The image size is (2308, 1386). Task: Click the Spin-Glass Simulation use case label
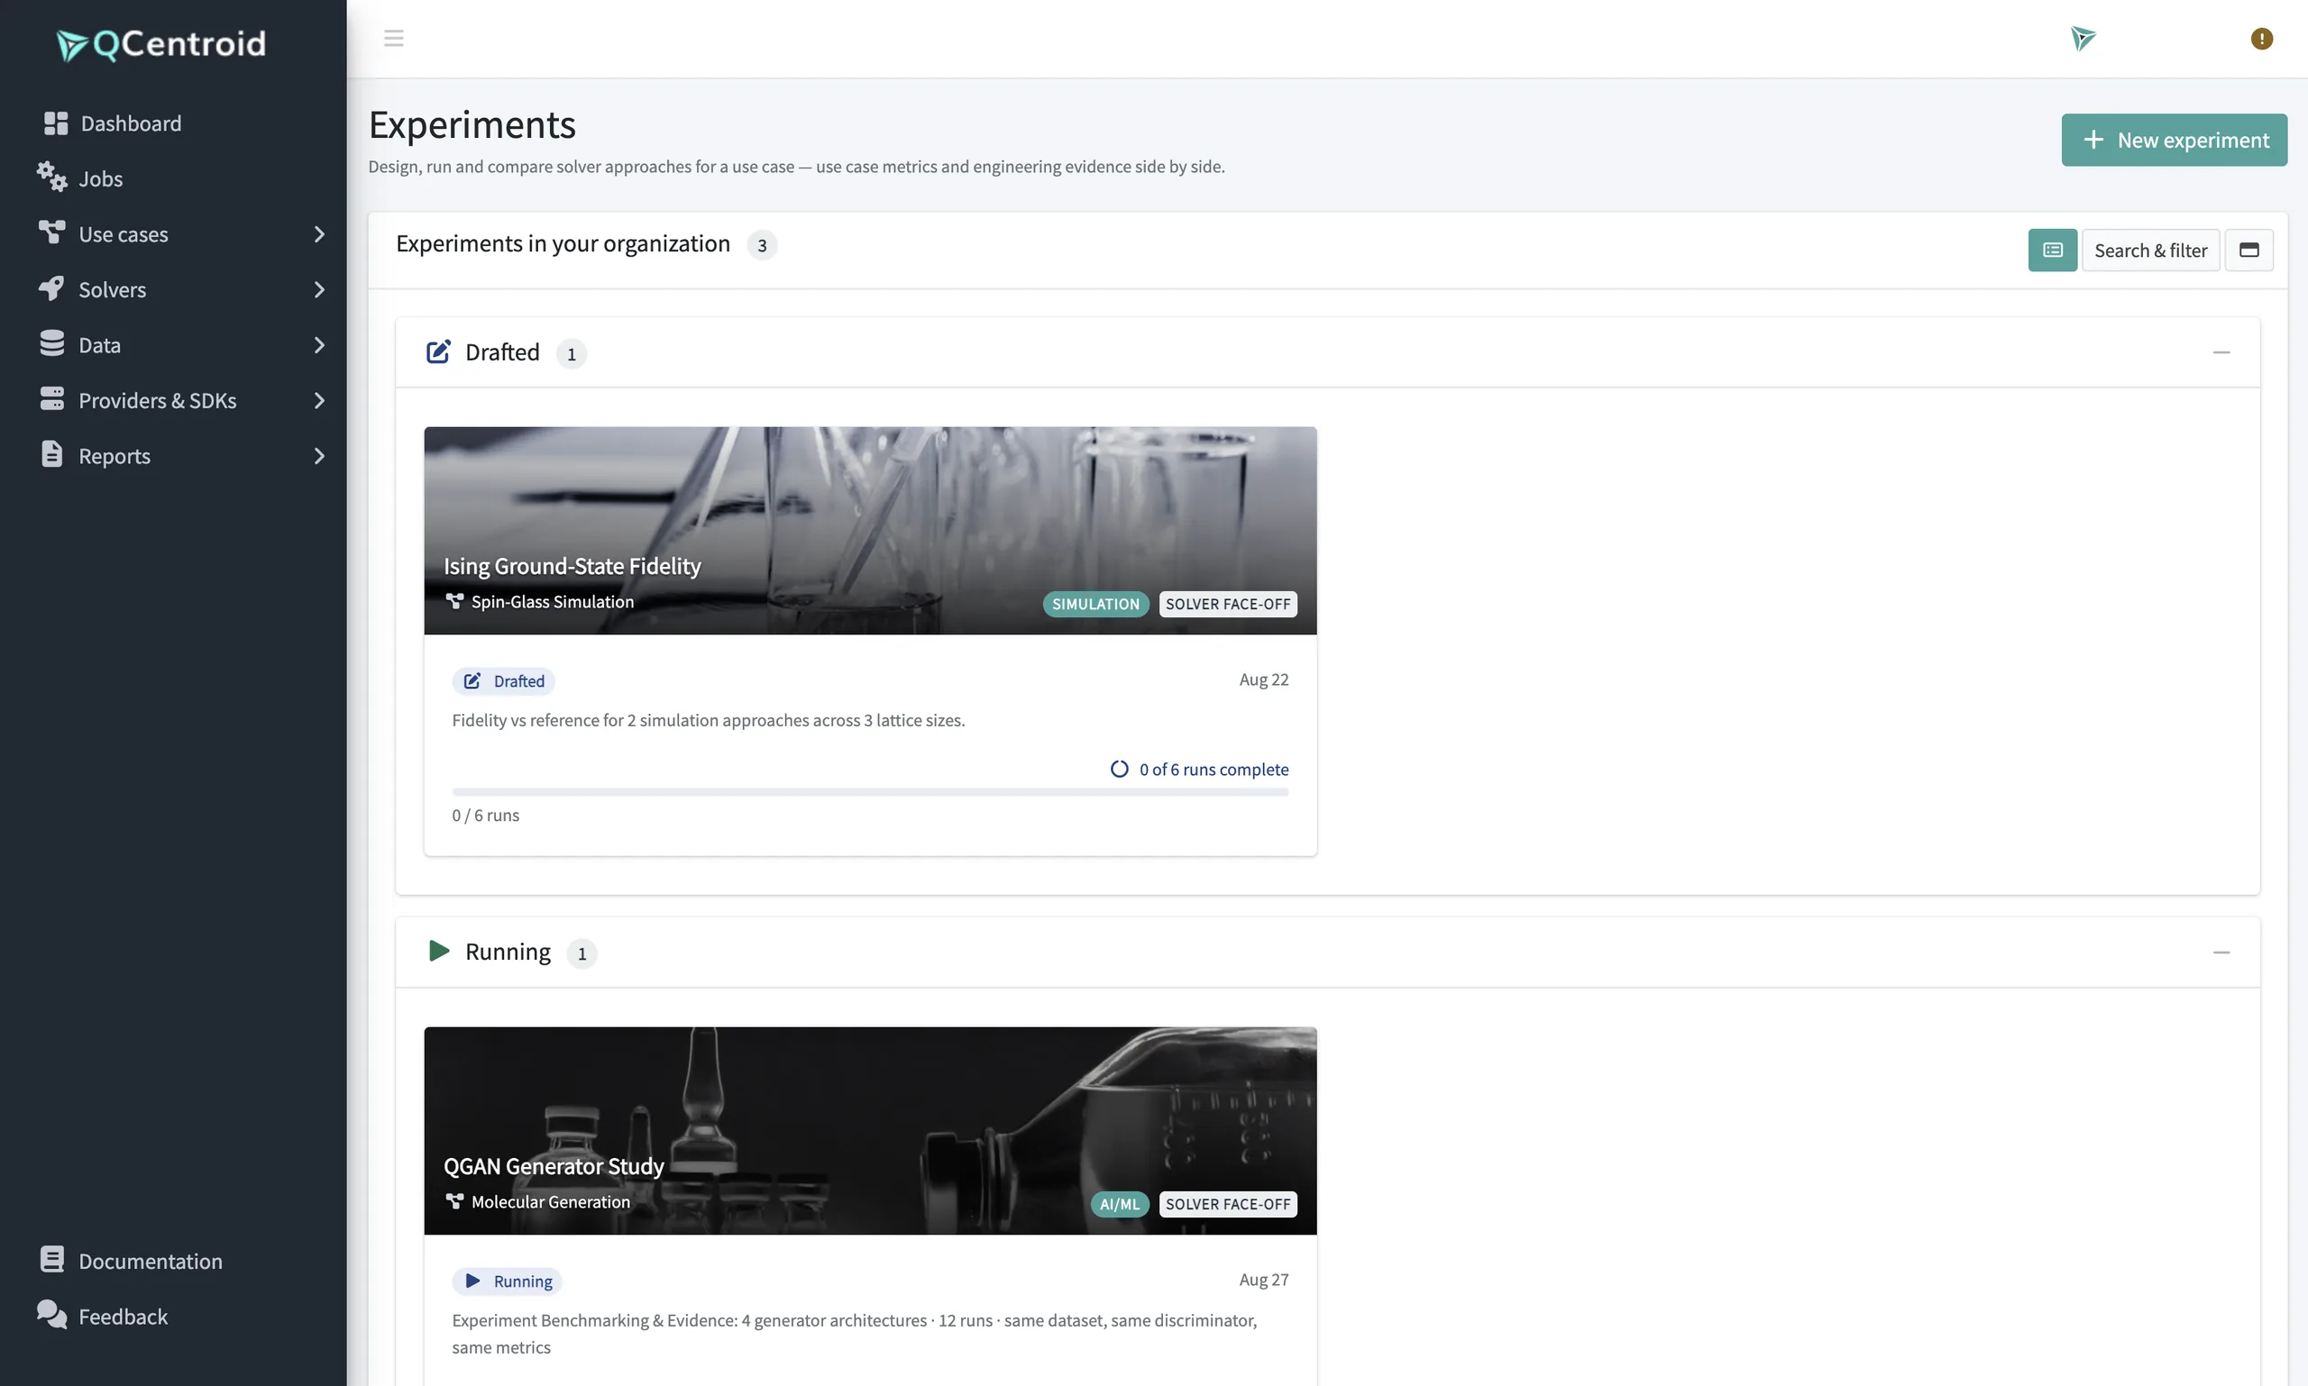[553, 601]
